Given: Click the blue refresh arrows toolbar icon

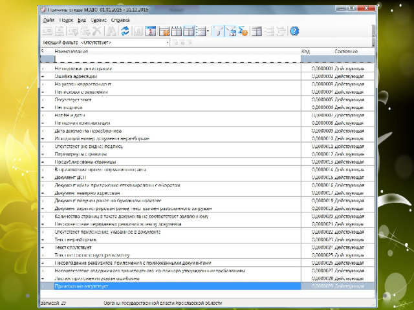Looking at the screenshot, I should [x=124, y=31].
